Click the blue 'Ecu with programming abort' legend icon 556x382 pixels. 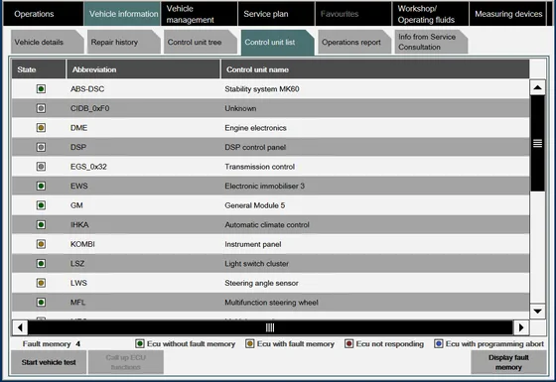click(x=439, y=343)
